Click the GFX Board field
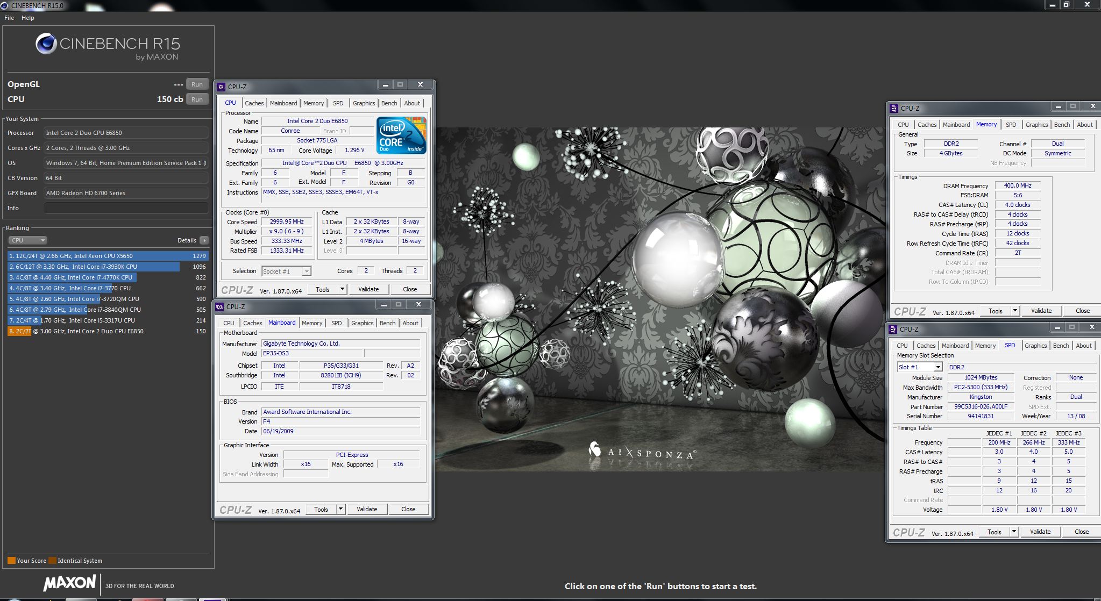 point(126,193)
